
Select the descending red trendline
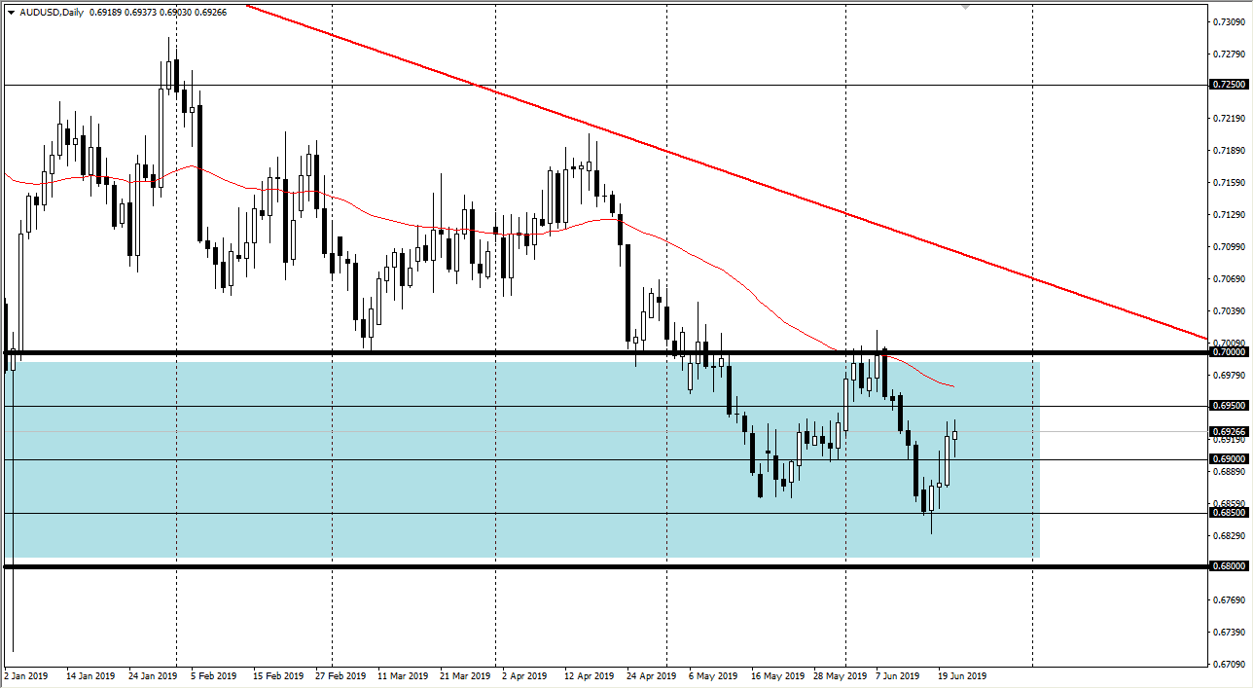click(725, 172)
